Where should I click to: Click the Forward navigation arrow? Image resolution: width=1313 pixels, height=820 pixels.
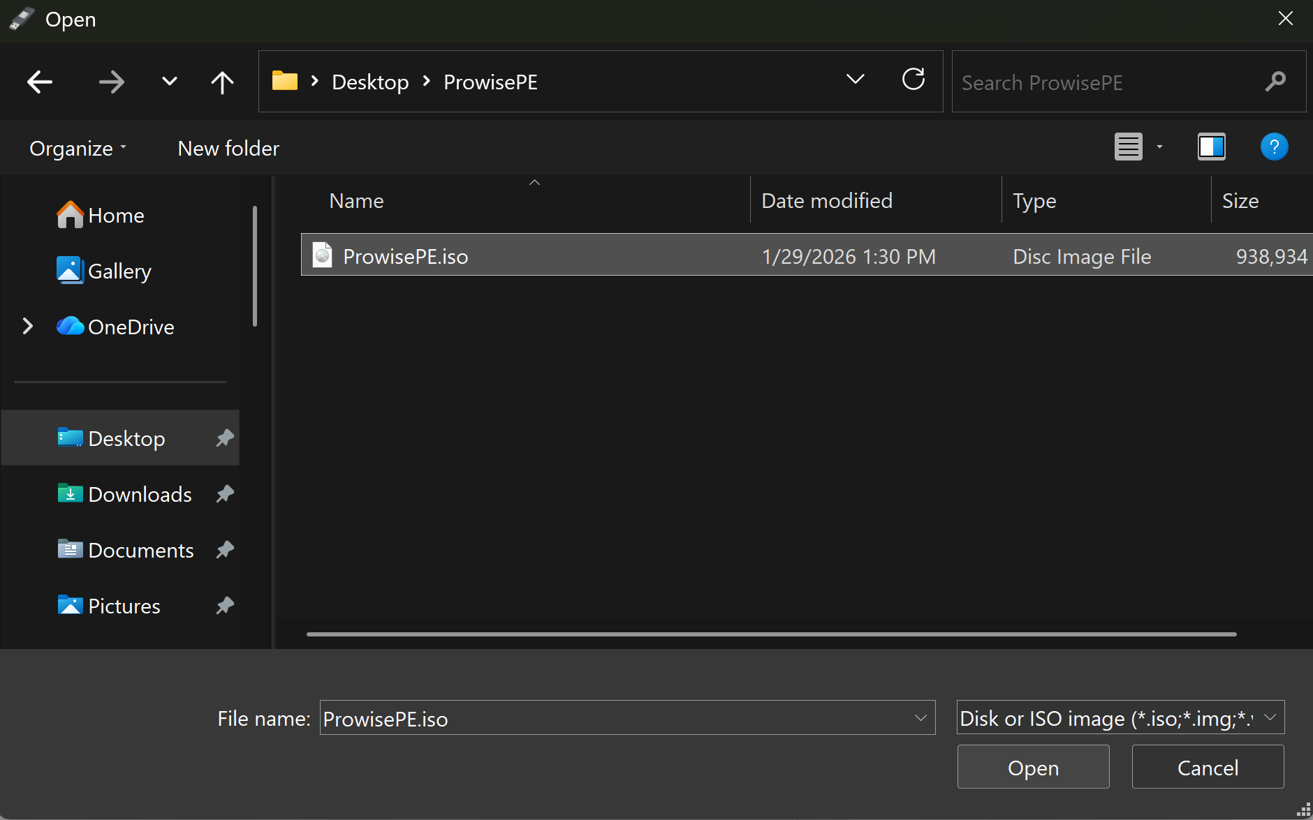(x=111, y=82)
